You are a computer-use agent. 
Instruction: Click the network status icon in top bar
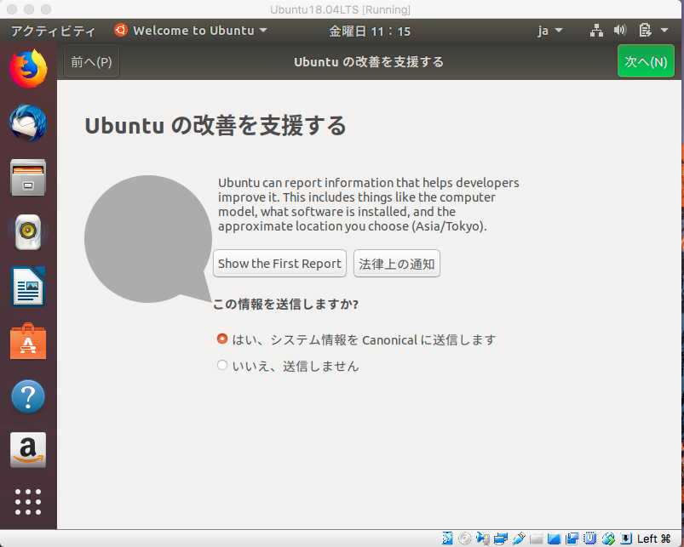(596, 31)
